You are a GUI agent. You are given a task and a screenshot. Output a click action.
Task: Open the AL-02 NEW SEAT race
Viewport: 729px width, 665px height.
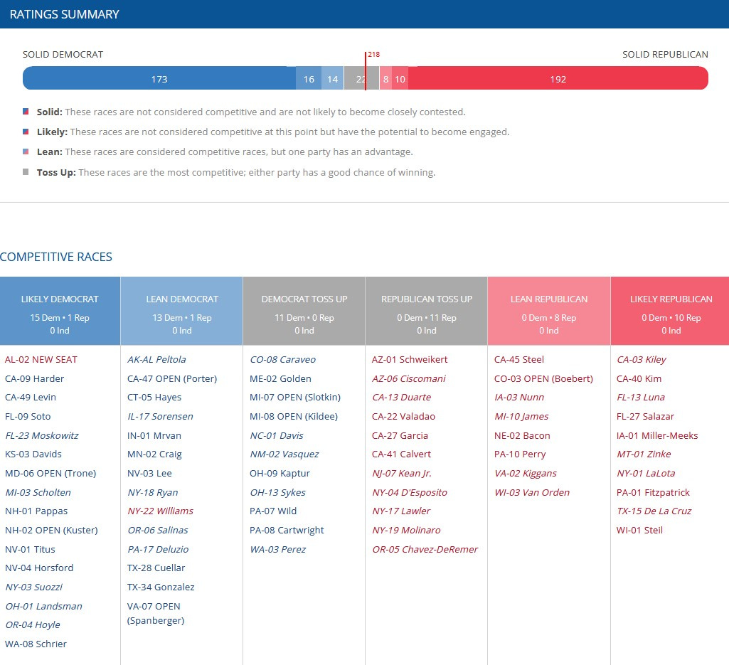point(41,359)
